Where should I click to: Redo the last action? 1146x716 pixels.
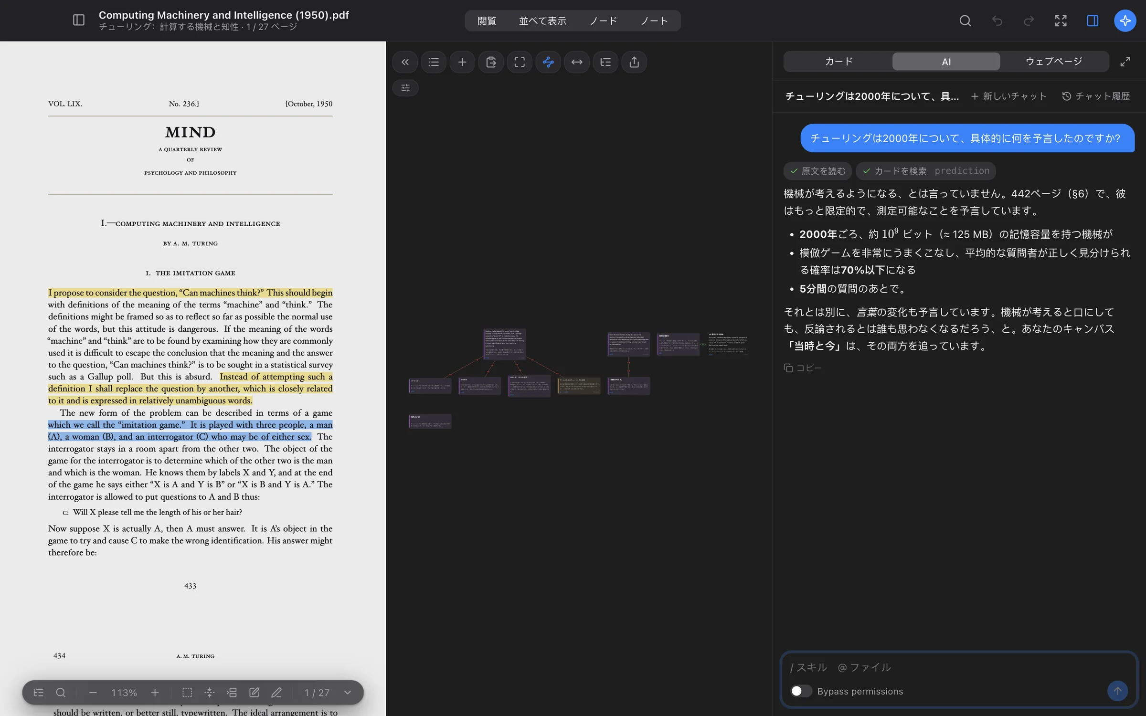pyautogui.click(x=1029, y=21)
